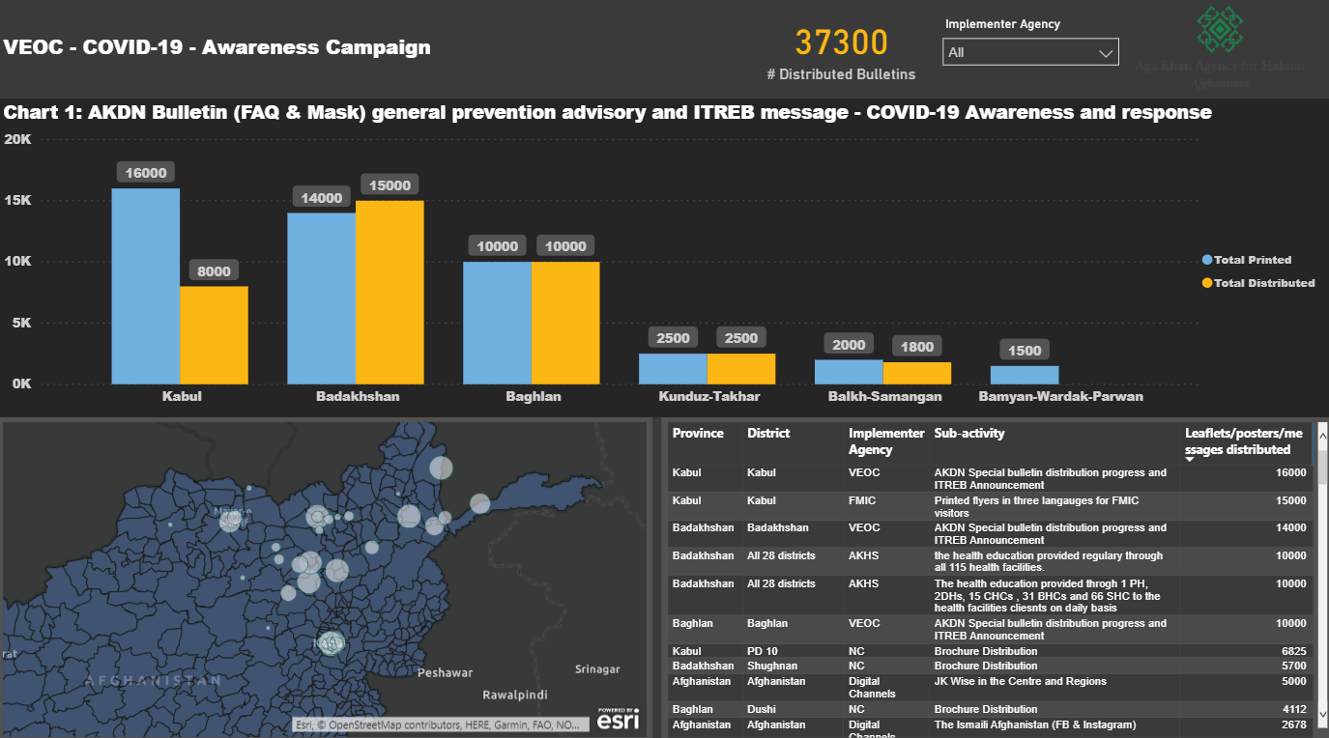Click the Chart 1 AKDN Bulletin heading
Image resolution: width=1329 pixels, height=738 pixels.
pos(608,112)
